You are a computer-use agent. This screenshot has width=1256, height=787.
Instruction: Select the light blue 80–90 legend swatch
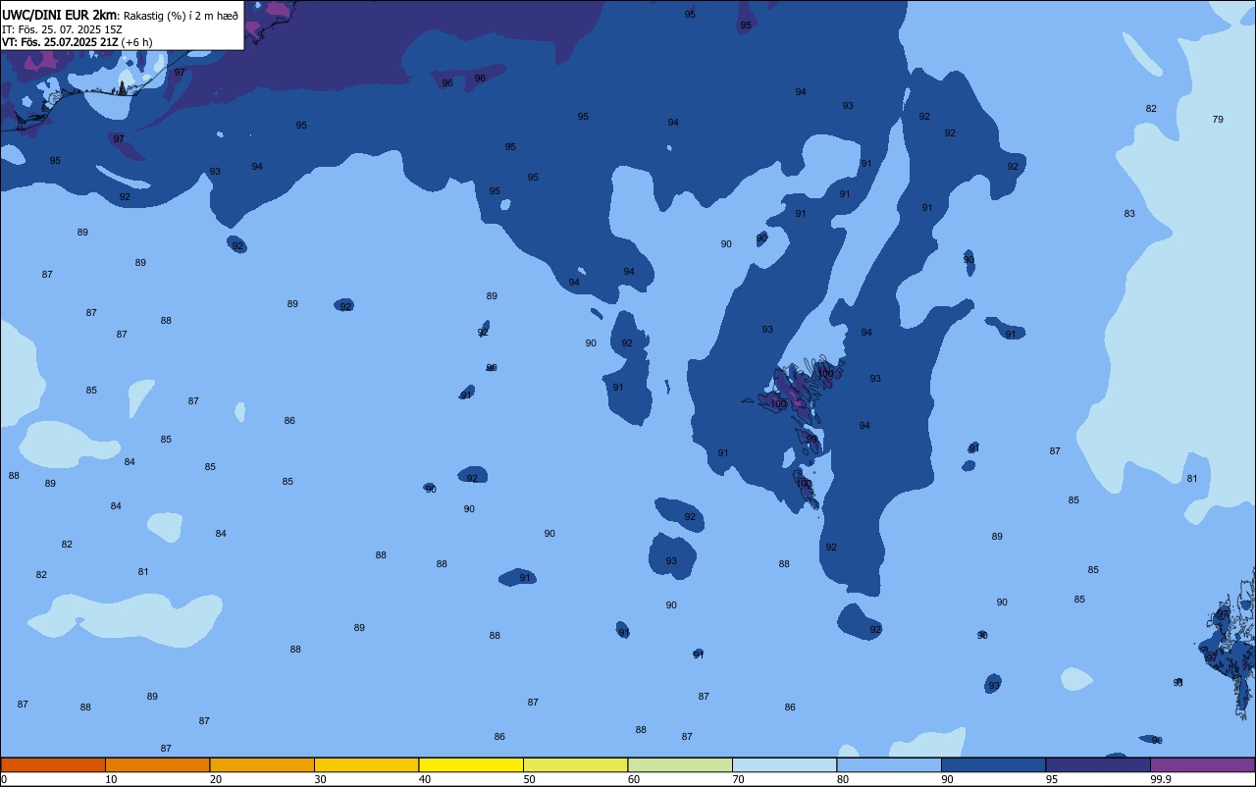click(x=889, y=764)
